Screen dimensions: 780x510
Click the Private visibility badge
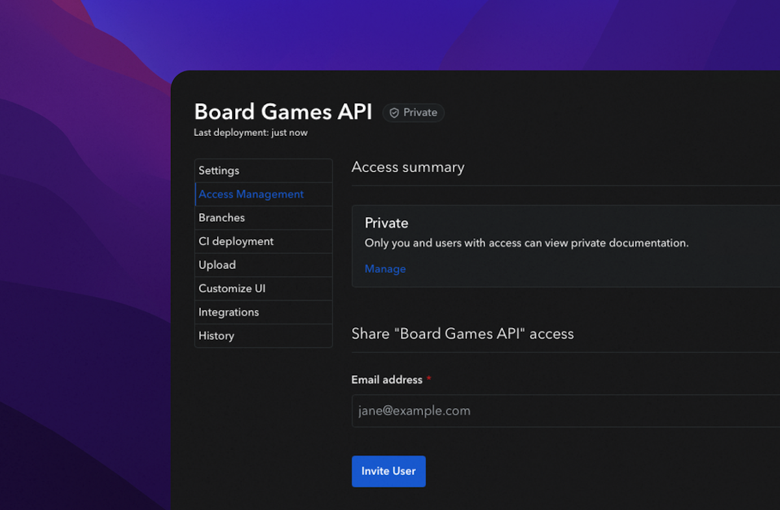click(x=413, y=112)
